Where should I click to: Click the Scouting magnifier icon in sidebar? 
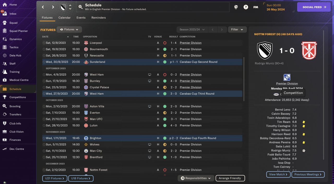tap(4, 106)
